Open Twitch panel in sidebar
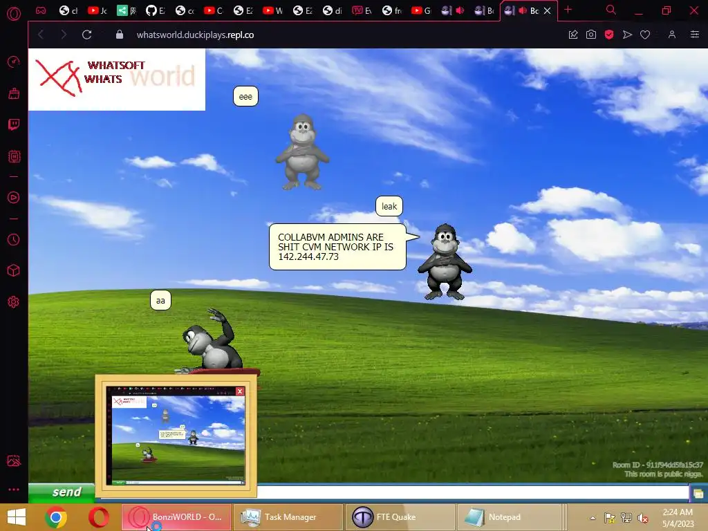The height and width of the screenshot is (531, 708). tap(14, 124)
